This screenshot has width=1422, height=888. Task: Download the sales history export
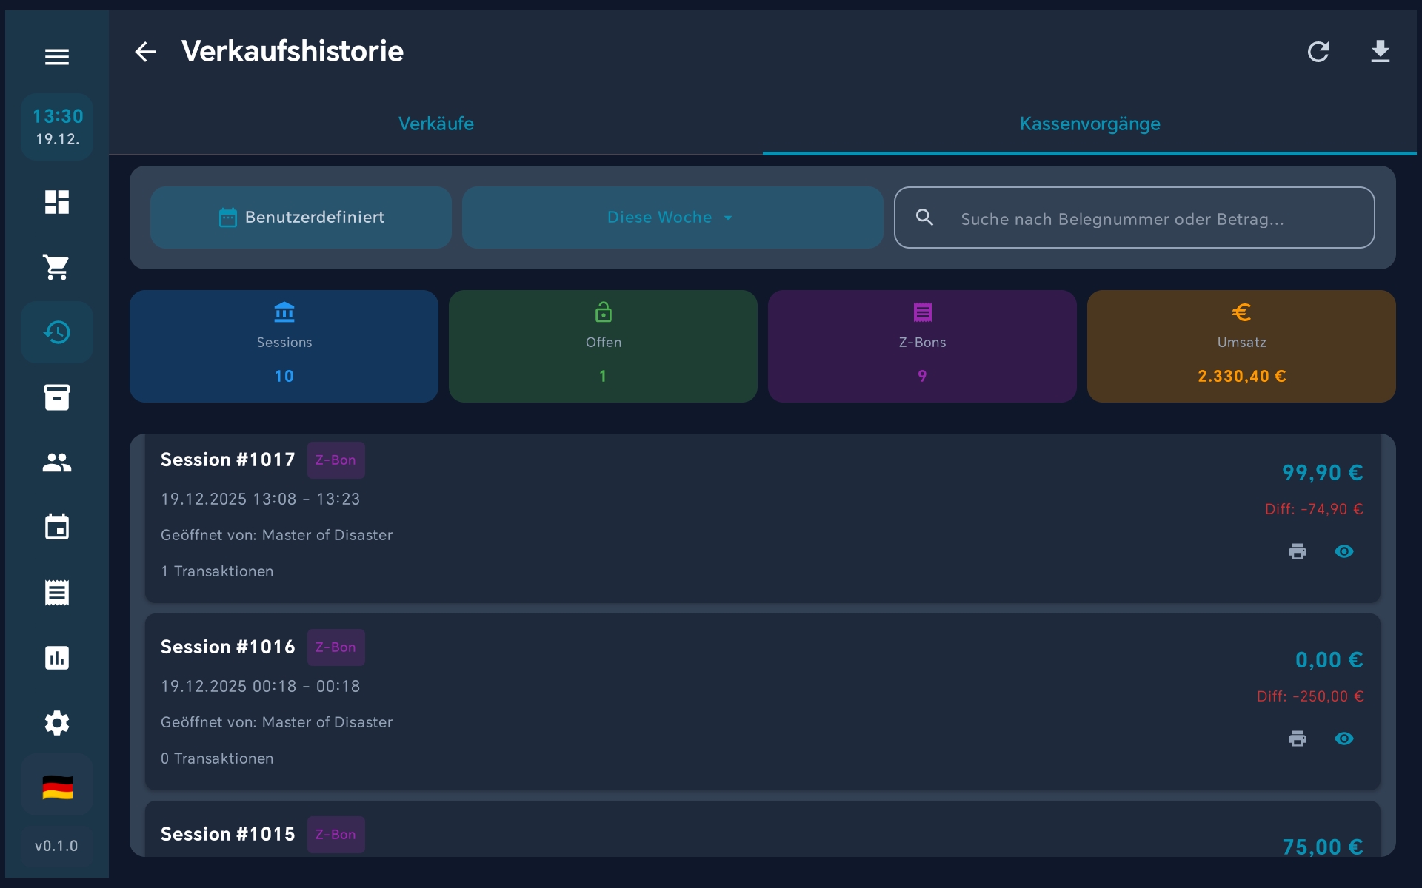(x=1380, y=52)
